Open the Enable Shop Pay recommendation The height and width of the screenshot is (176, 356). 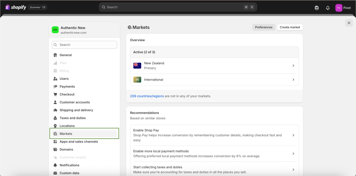coord(214,135)
